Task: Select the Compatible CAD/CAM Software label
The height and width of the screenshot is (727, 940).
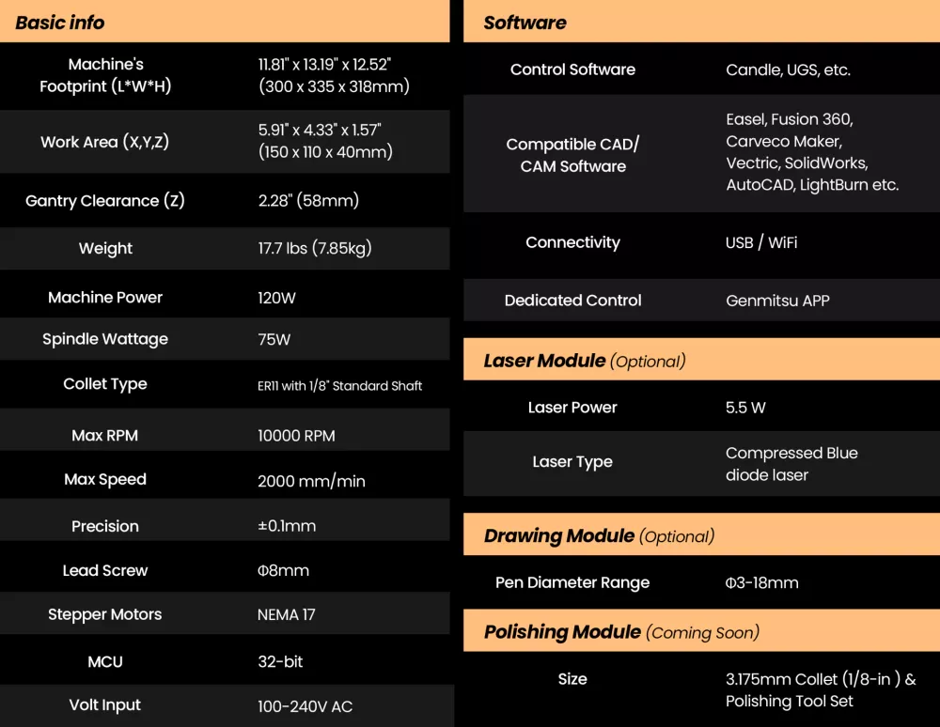Action: (572, 155)
